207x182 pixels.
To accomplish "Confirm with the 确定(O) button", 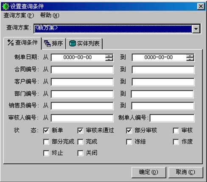I will tap(148, 172).
